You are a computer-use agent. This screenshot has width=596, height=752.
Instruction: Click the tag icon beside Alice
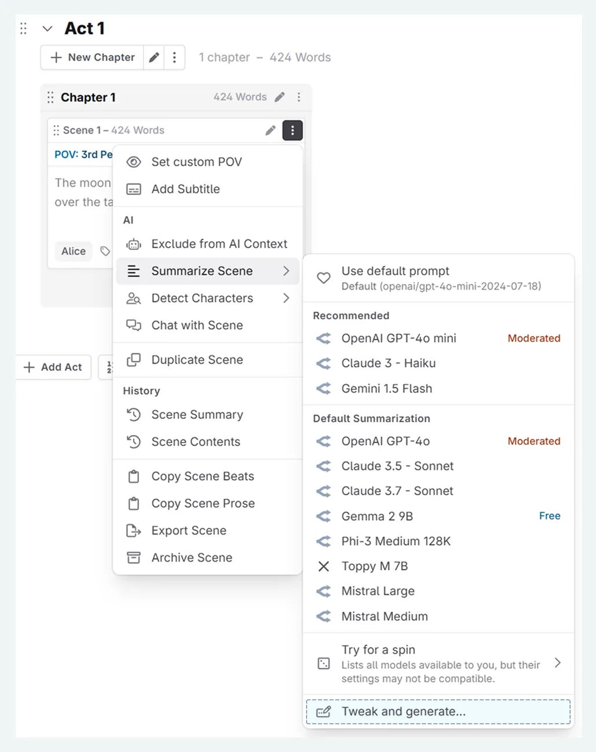coord(105,251)
